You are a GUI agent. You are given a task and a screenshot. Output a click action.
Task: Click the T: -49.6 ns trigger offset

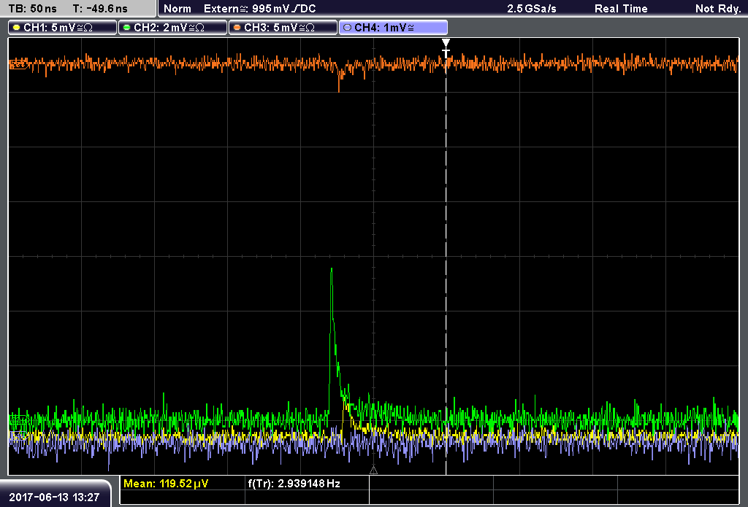click(x=100, y=9)
